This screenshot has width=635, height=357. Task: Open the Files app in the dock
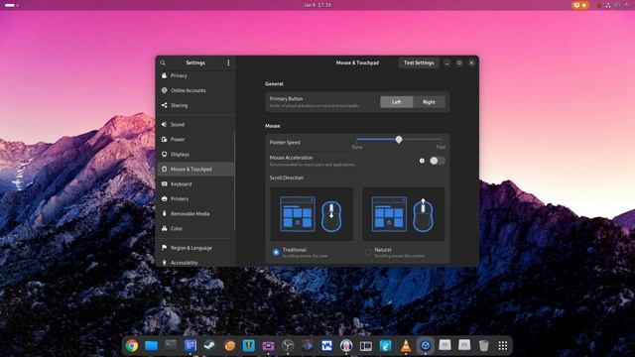[x=151, y=346]
